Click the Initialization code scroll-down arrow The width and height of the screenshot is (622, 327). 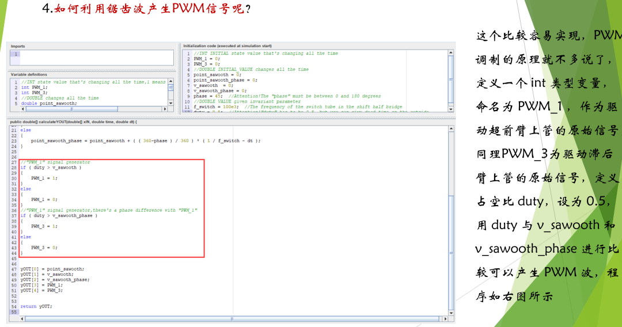pos(451,109)
